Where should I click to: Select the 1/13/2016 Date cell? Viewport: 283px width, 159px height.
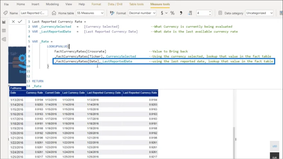(x=17, y=100)
